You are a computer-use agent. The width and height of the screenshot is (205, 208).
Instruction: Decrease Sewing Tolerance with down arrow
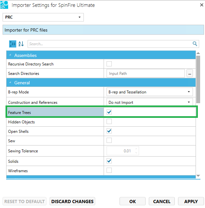(x=136, y=153)
